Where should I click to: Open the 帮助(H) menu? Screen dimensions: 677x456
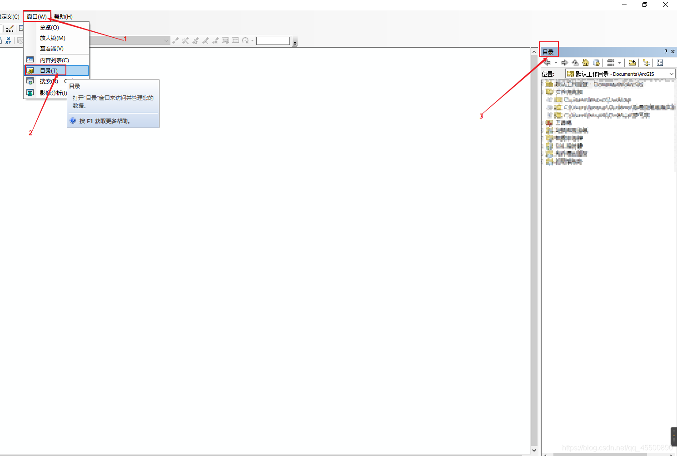pos(63,17)
